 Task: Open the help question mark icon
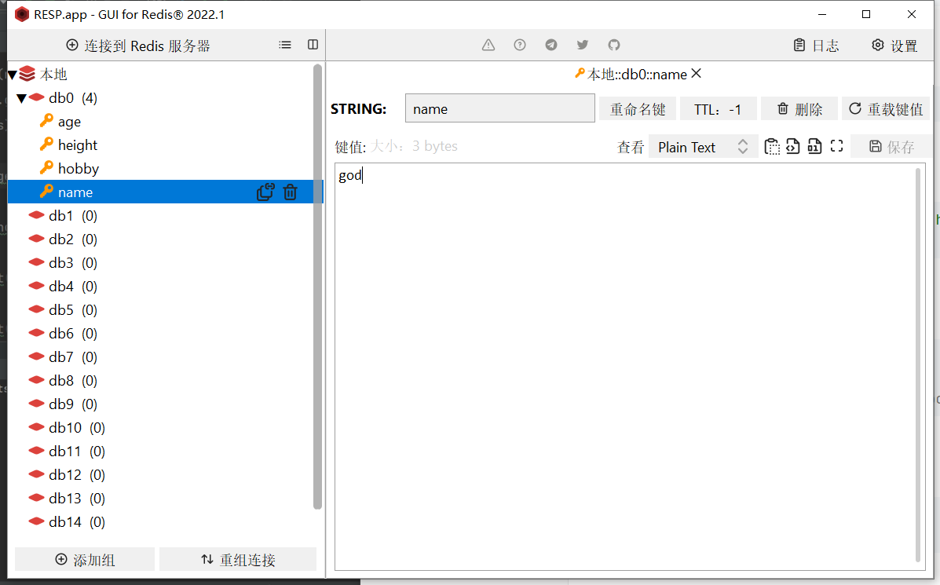pos(520,45)
